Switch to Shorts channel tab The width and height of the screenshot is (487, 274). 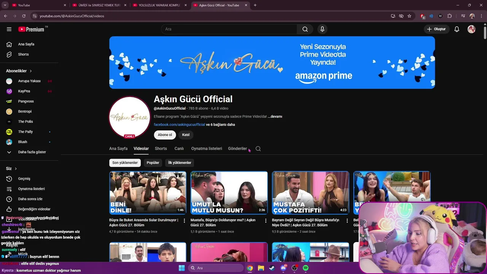[x=161, y=149]
